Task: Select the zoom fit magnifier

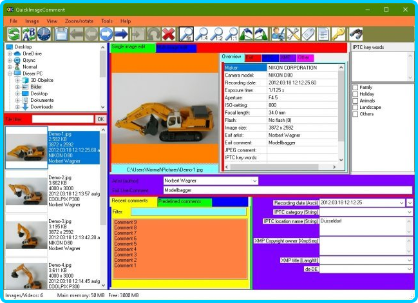Action: [x=186, y=34]
